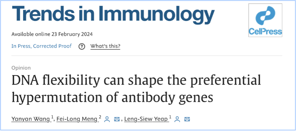Click the 'Available online 23 February 2024' text
The height and width of the screenshot is (131, 296).
point(52,34)
